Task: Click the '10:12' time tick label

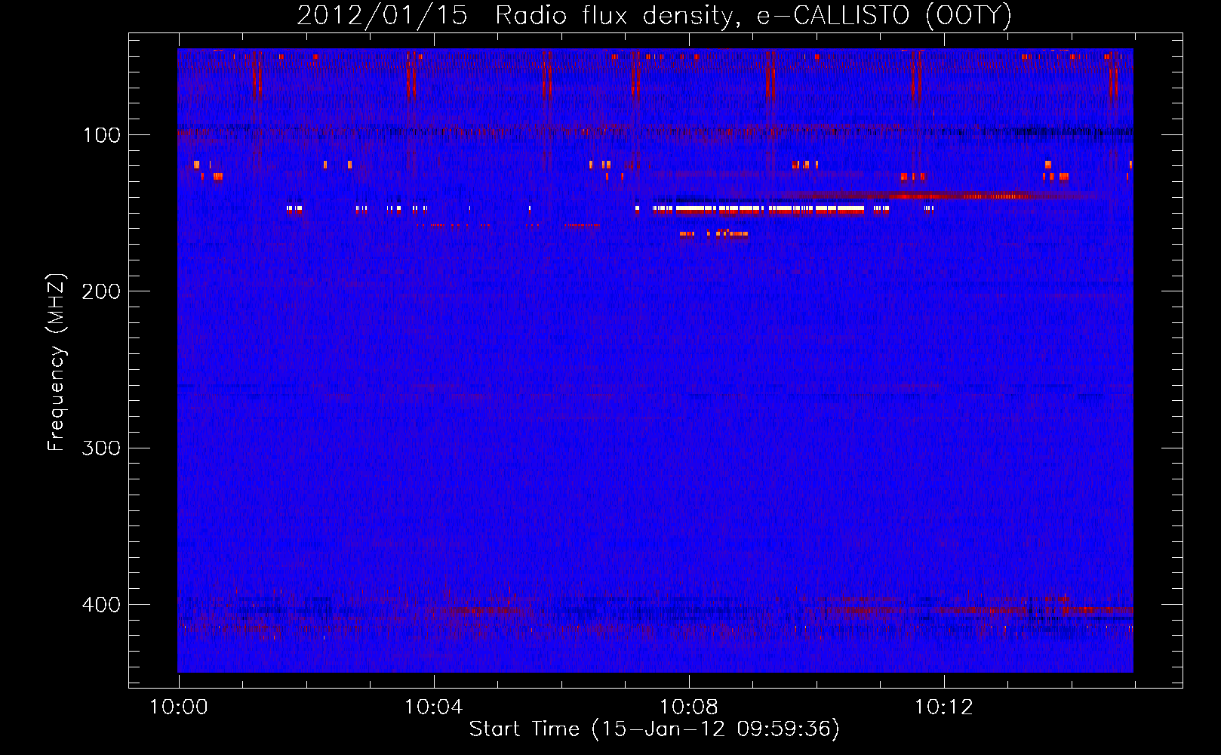Action: click(x=944, y=707)
